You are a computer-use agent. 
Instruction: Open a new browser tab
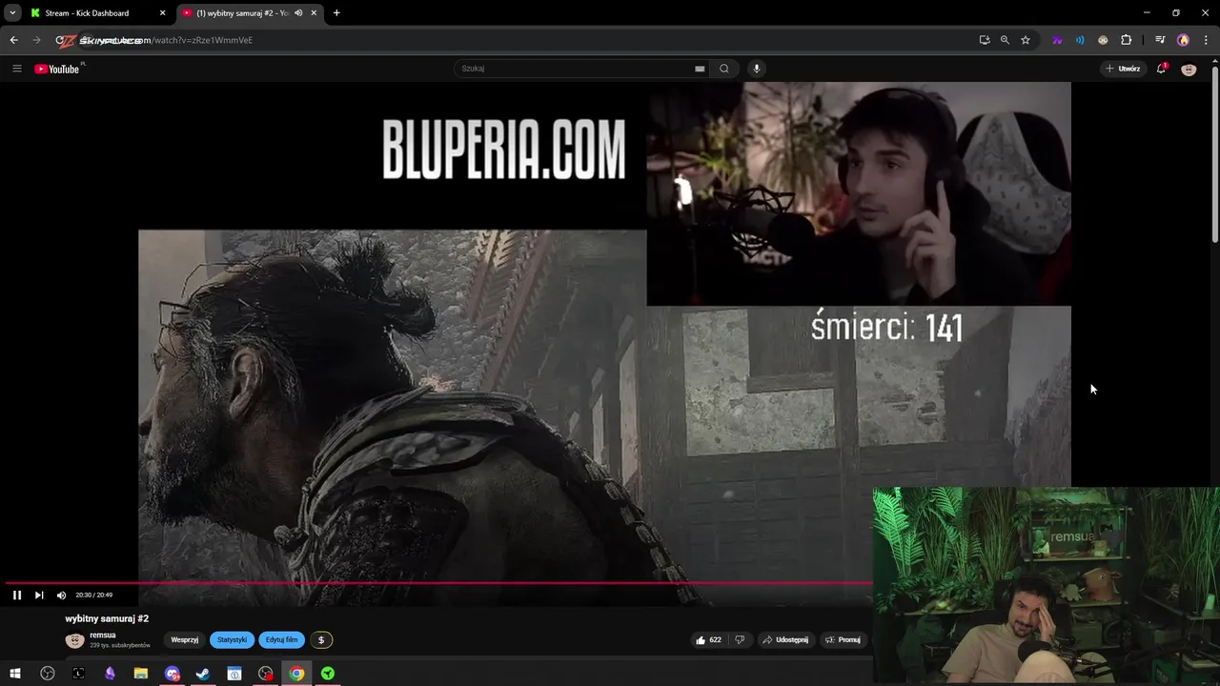coord(336,13)
